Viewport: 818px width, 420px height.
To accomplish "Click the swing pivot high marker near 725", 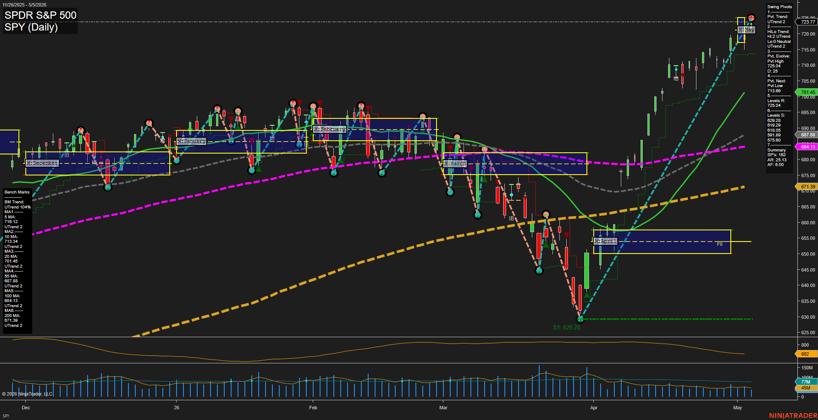I will [751, 18].
